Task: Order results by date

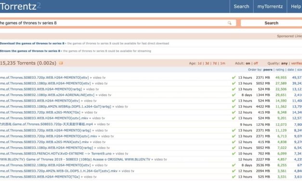Action: [x=290, y=70]
